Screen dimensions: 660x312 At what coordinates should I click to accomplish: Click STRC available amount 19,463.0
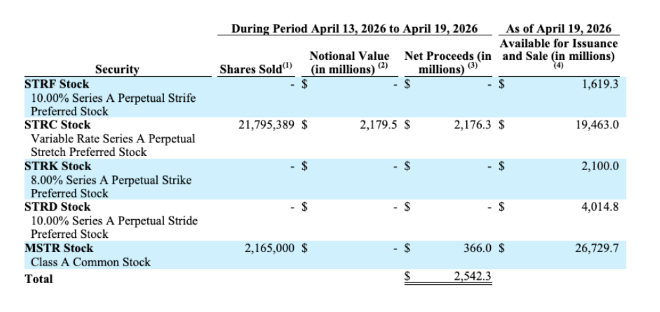pos(597,124)
